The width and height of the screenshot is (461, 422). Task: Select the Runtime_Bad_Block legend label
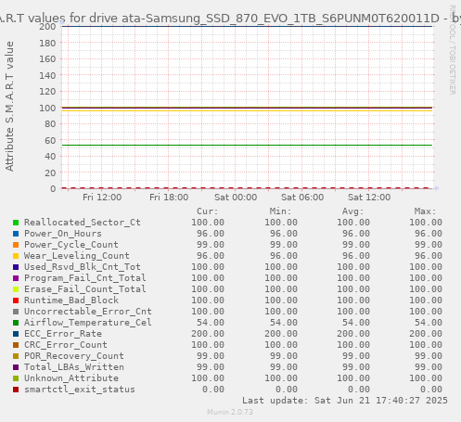coord(71,301)
